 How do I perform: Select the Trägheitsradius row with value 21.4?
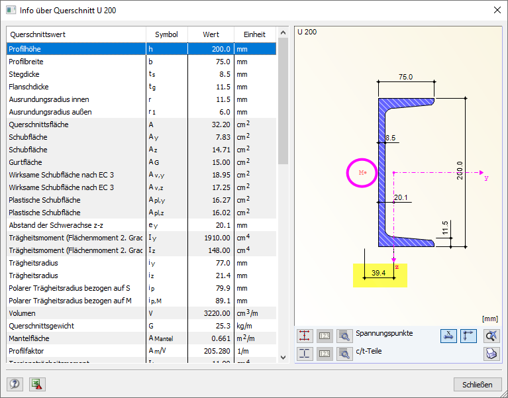pos(141,275)
